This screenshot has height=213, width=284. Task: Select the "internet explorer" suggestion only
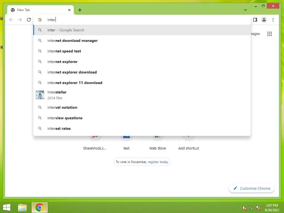pyautogui.click(x=142, y=62)
